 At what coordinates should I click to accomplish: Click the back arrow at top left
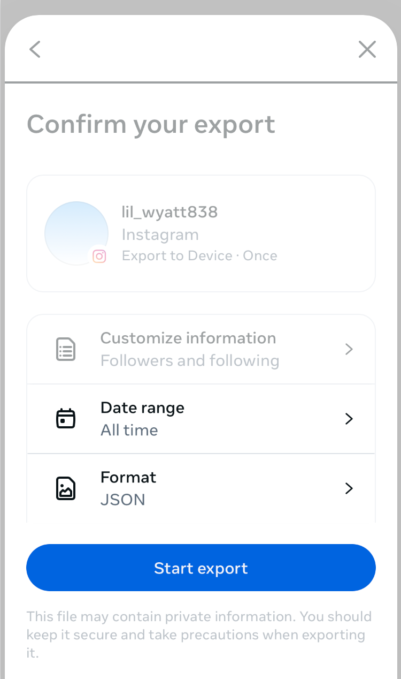(x=34, y=49)
